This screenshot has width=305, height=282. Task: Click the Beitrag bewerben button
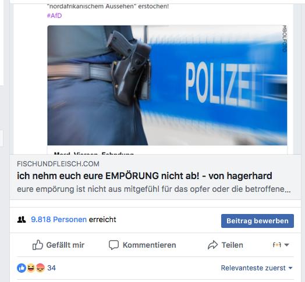pyautogui.click(x=257, y=221)
